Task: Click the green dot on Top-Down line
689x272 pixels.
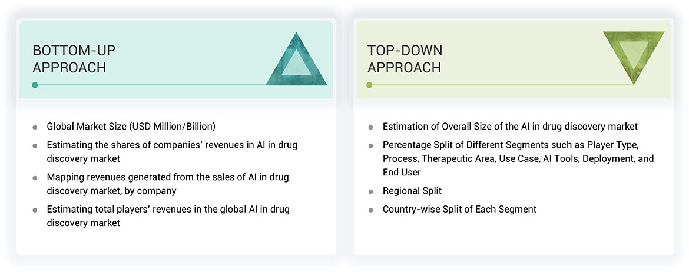Action: coord(369,85)
